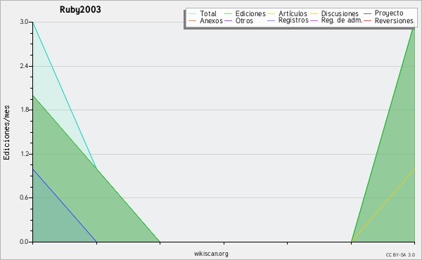Click the 3.0 y-axis value

[x=24, y=22]
